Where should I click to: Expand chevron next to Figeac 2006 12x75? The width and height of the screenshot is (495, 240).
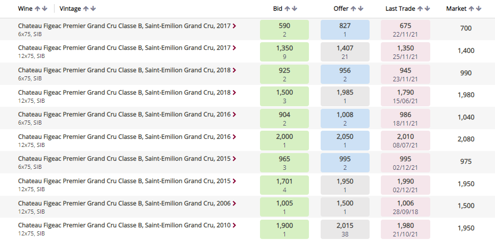tap(234, 203)
